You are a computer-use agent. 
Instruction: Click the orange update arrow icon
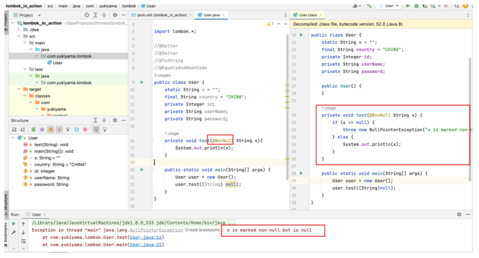point(465,6)
